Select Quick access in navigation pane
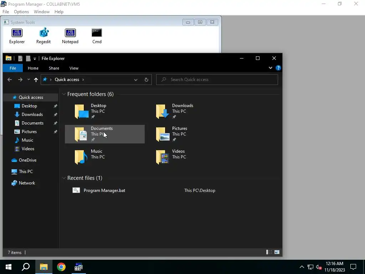The image size is (365, 274). [x=31, y=97]
